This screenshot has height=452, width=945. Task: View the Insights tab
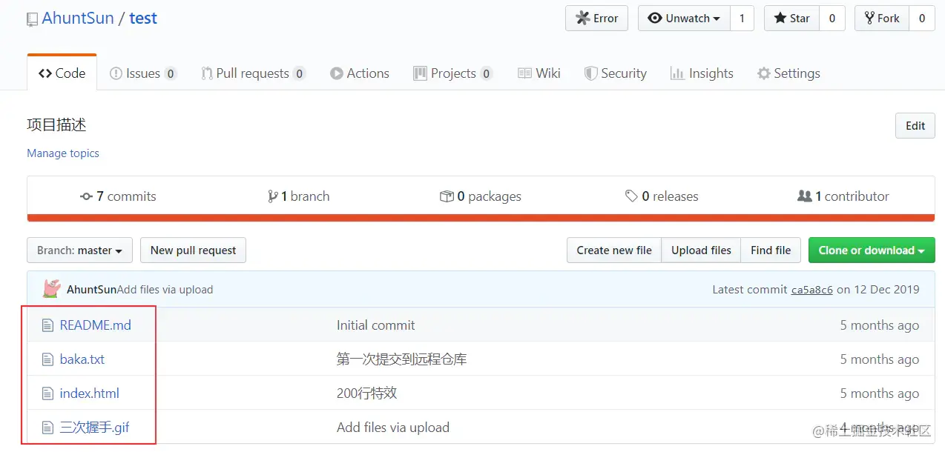[702, 73]
